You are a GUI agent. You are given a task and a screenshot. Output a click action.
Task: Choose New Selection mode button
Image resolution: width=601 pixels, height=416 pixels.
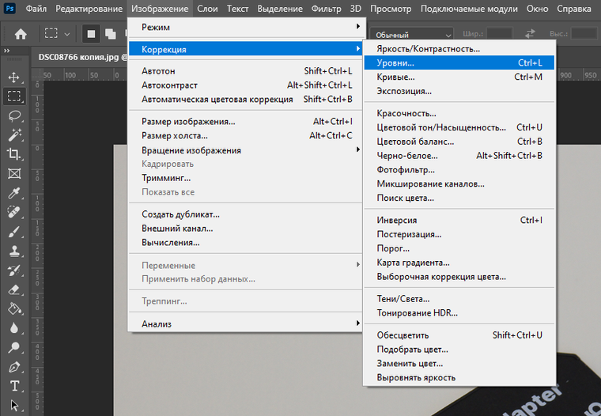pos(91,34)
